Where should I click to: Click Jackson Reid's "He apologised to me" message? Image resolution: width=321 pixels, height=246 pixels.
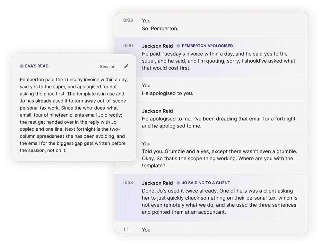(219, 122)
